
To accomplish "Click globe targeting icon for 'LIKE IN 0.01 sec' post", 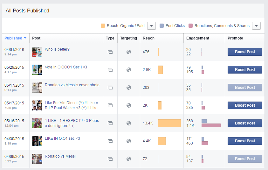I will (129, 141).
